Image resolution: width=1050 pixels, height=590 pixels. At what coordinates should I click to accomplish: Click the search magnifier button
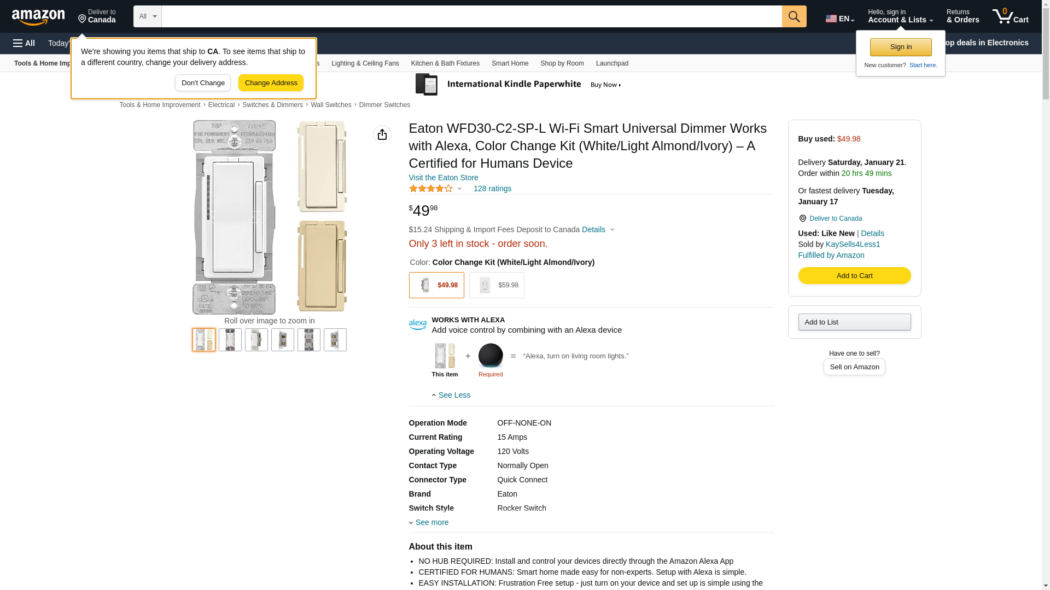794,16
